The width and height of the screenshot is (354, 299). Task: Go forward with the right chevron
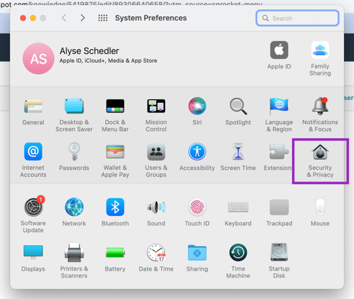83,18
